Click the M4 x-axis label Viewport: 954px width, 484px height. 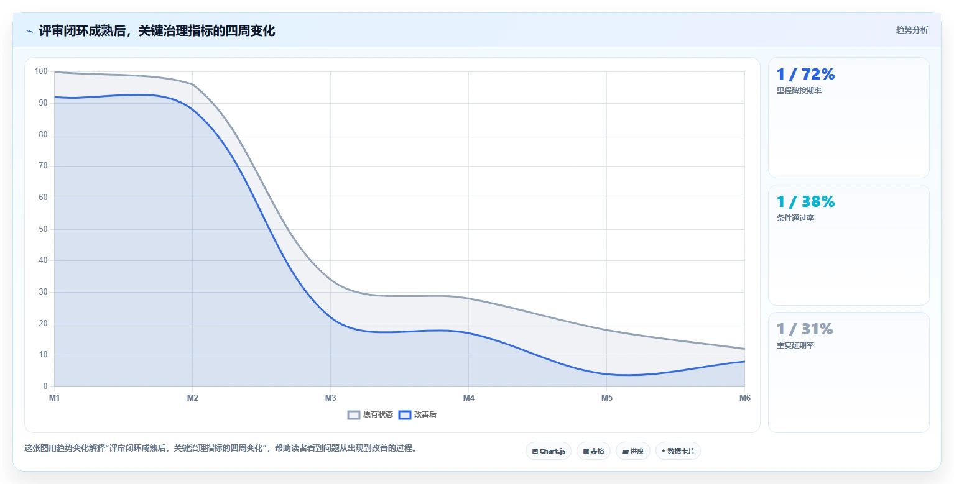[468, 398]
